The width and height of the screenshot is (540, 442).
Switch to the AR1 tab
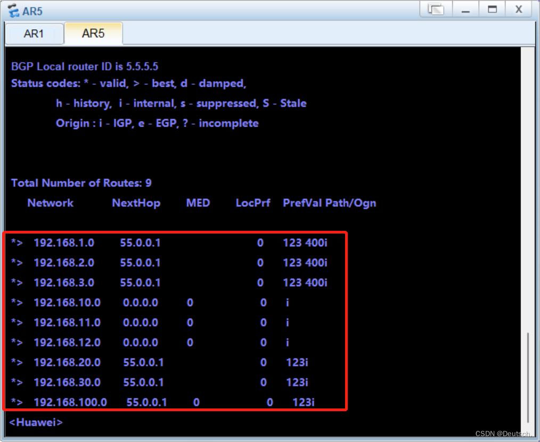pos(34,34)
